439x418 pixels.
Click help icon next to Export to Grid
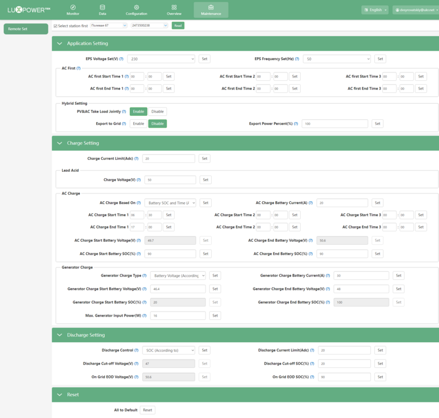(x=124, y=124)
